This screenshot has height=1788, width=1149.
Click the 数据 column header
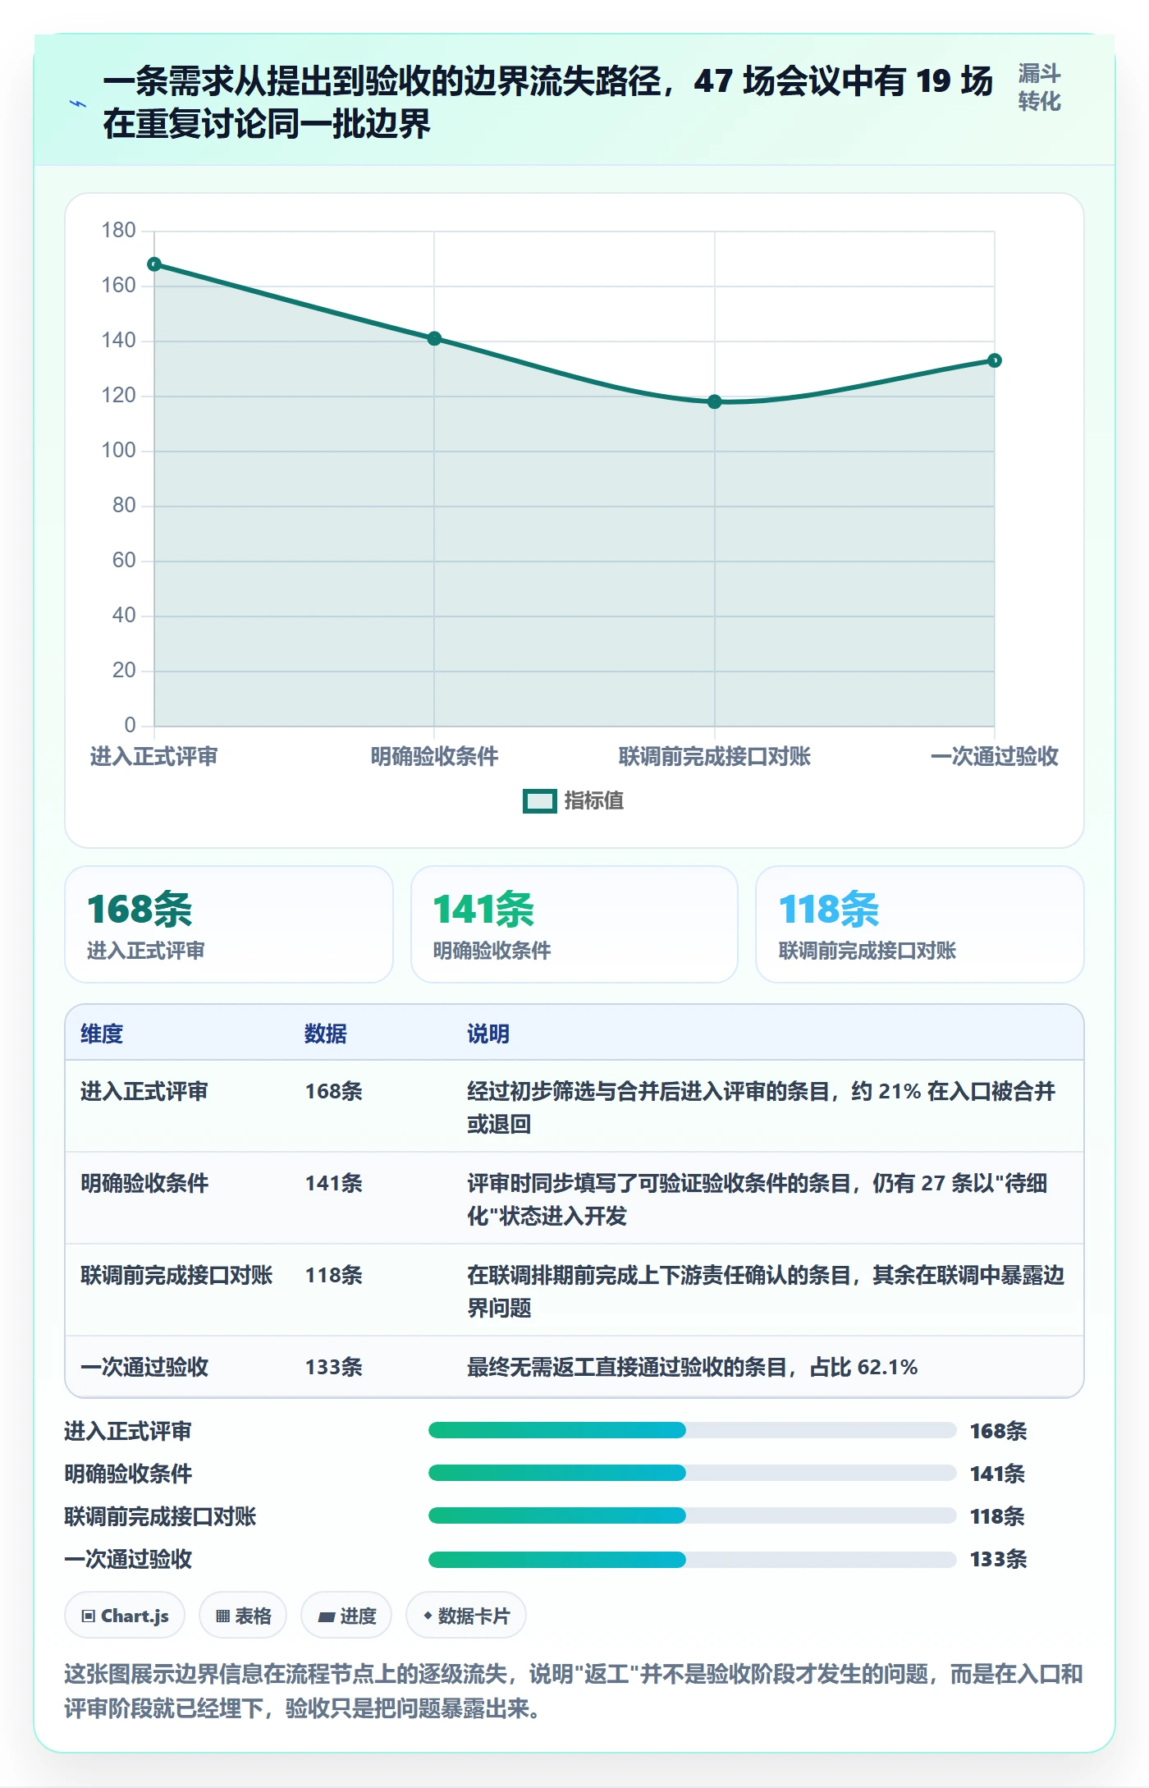pos(326,1034)
